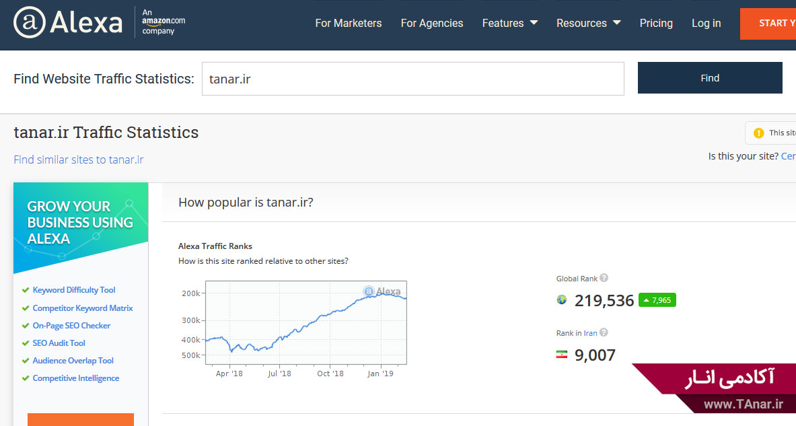Open the For Agencies menu item
Viewport: 796px width, 426px height.
click(x=432, y=23)
